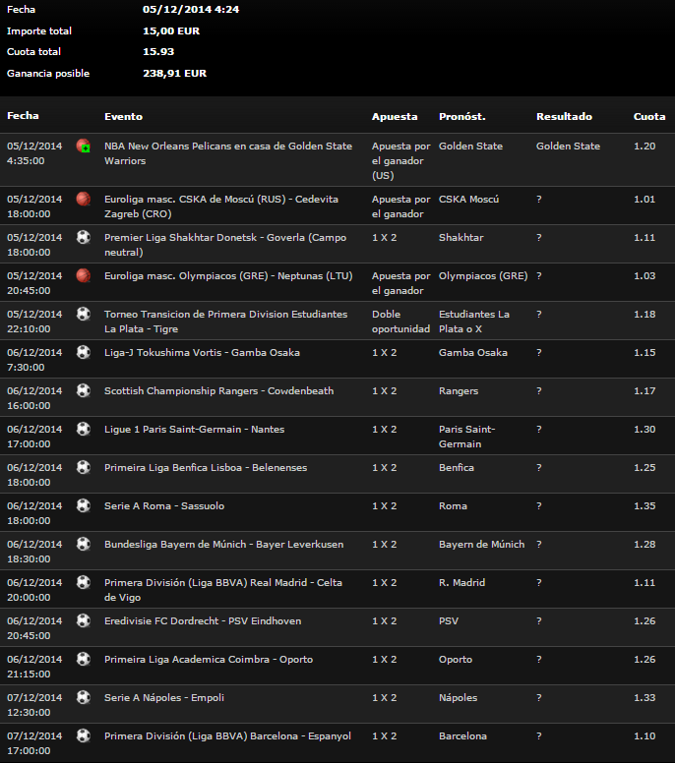
Task: Click Bundesliga Bayern de Múnich - Bayer Leverkusen event
Action: point(223,544)
